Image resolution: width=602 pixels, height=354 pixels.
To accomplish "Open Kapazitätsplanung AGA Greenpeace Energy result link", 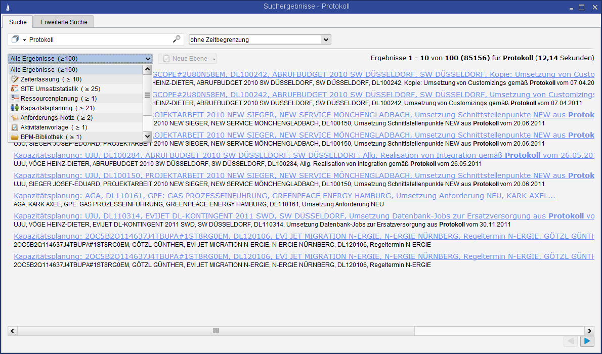I will pos(284,196).
